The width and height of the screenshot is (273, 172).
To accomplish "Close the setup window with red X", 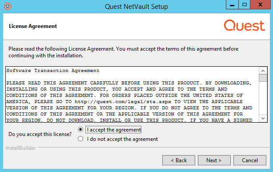I will [260, 5].
